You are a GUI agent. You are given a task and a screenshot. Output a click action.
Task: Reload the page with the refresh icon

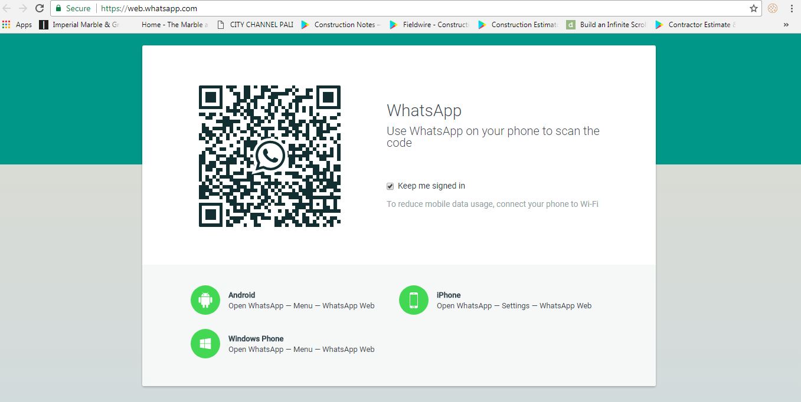[x=40, y=8]
